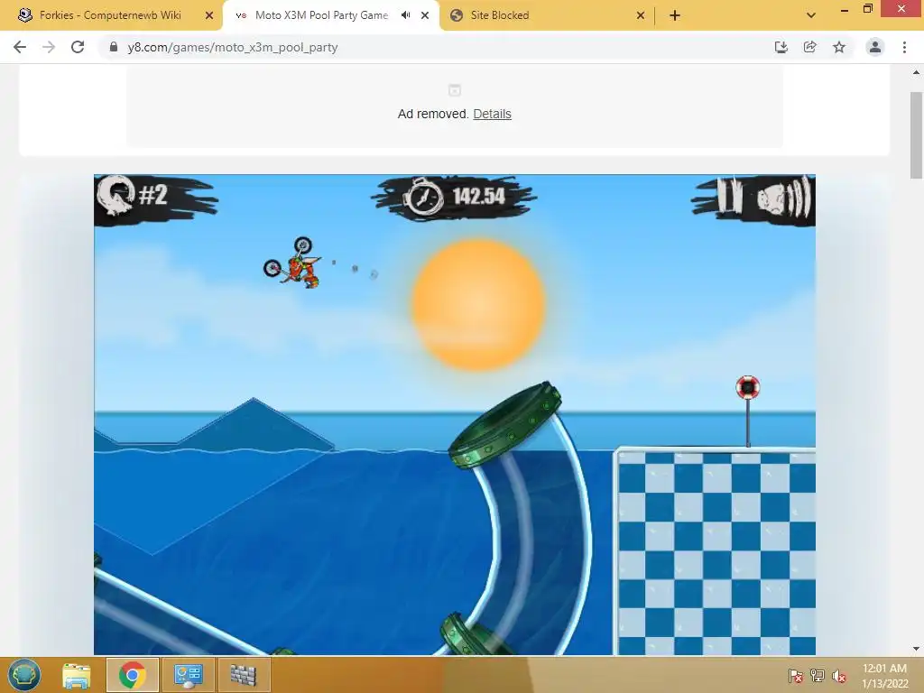924x693 pixels.
Task: Open a new browser tab
Action: coord(675,16)
